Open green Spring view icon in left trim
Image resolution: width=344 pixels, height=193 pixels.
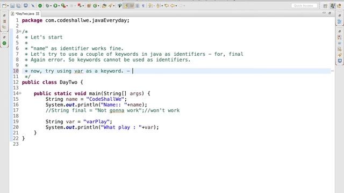coord(4,43)
